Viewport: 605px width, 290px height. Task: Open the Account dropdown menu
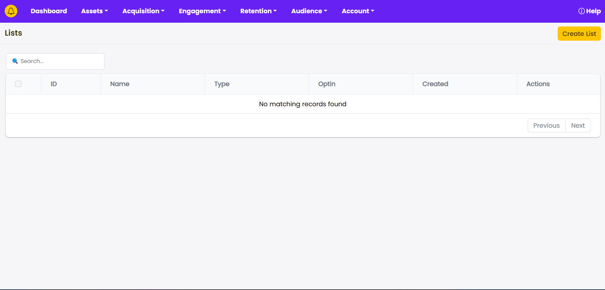358,11
